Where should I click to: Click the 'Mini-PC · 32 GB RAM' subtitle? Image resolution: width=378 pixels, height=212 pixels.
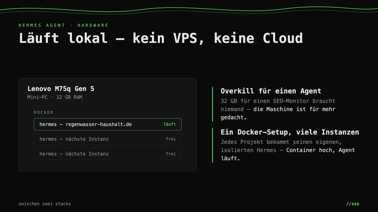point(55,97)
